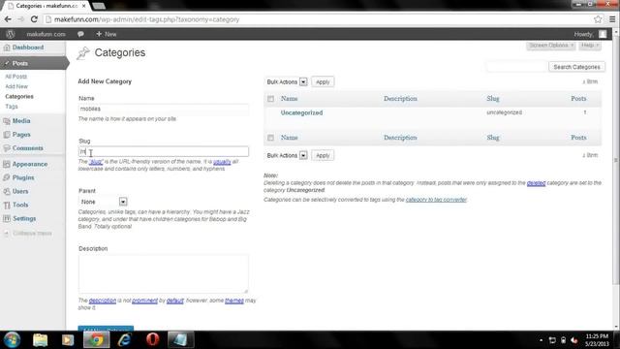Open the Media menu
The width and height of the screenshot is (620, 349).
point(21,121)
